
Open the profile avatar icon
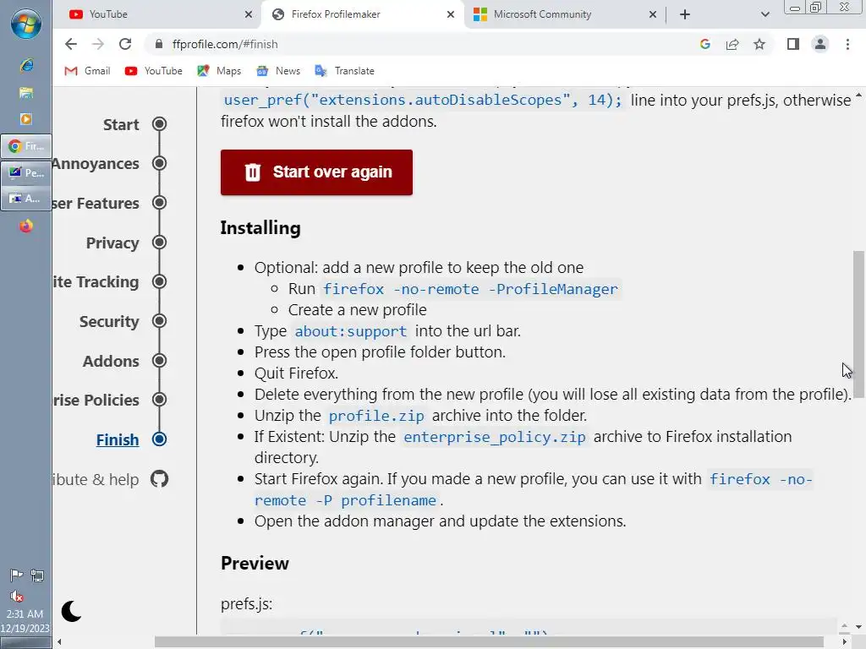click(820, 44)
